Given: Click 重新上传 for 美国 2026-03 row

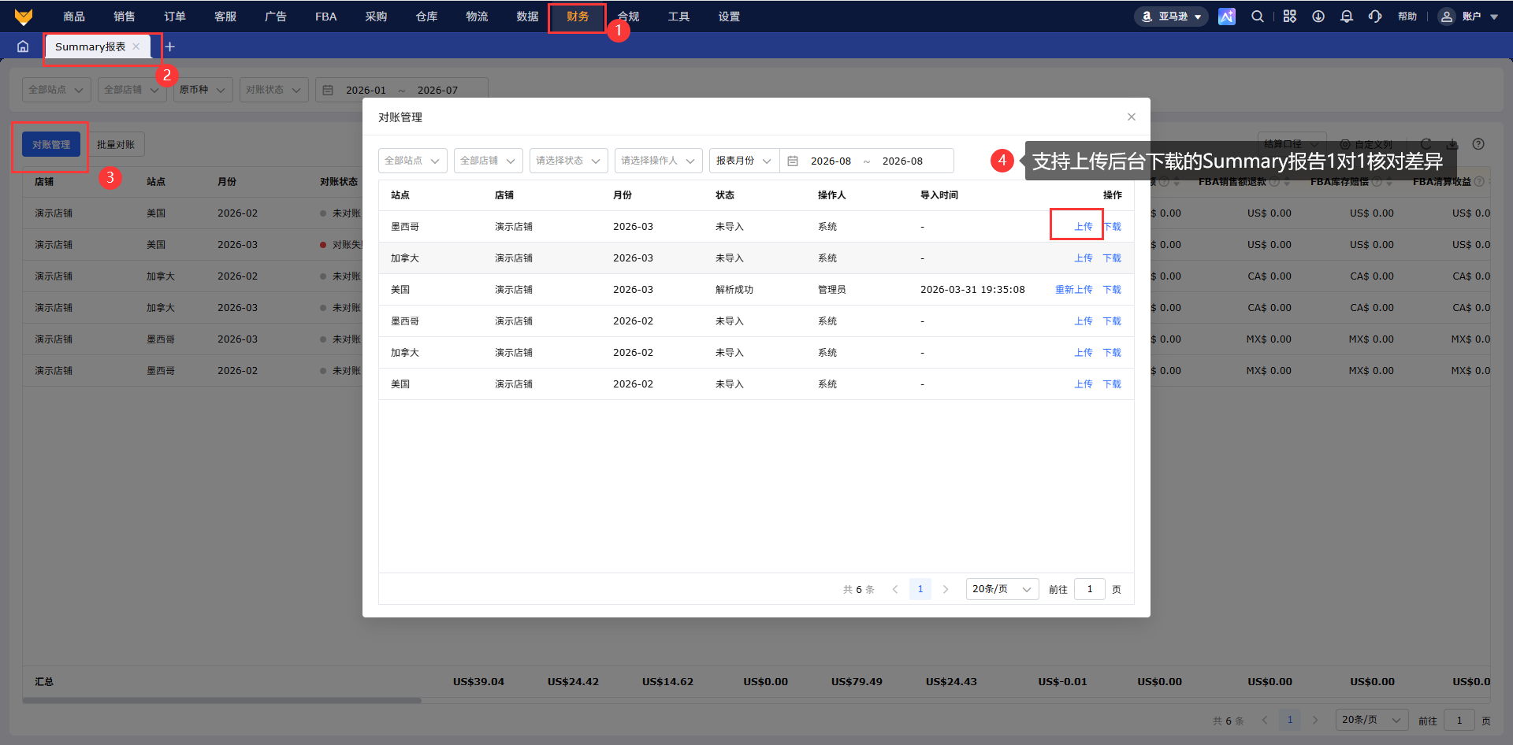Looking at the screenshot, I should coord(1074,289).
